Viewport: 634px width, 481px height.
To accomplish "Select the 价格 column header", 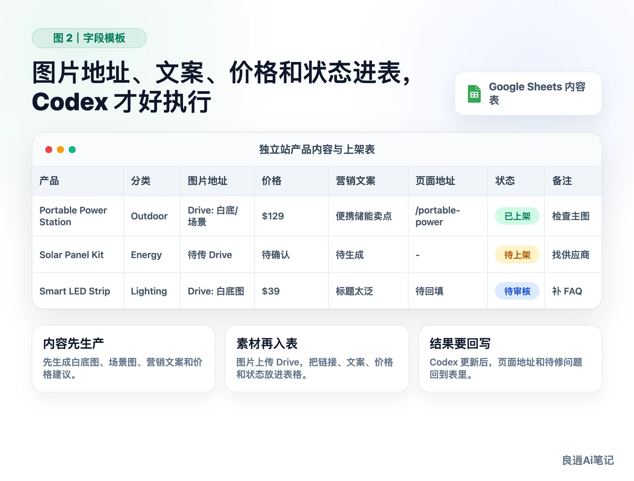I will click(291, 181).
